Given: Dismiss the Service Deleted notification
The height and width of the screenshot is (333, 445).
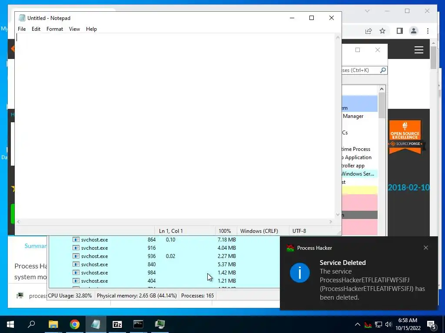Looking at the screenshot, I should (x=426, y=248).
